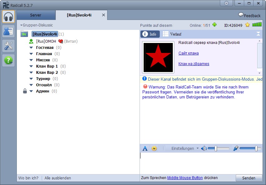Viewport: 266px width, 185px height.
Task: Click in the chat message input field
Action: click(x=201, y=163)
